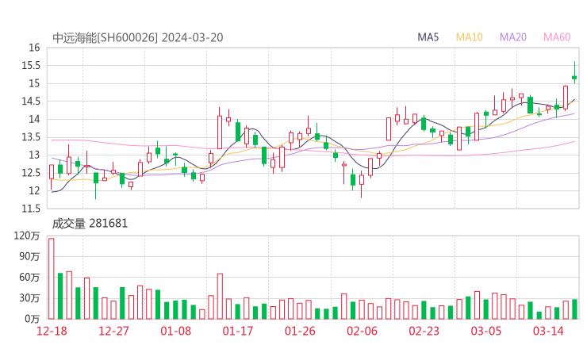This screenshot has height=349, width=587.
Task: Click the 03-14 date axis label
Action: click(x=548, y=331)
